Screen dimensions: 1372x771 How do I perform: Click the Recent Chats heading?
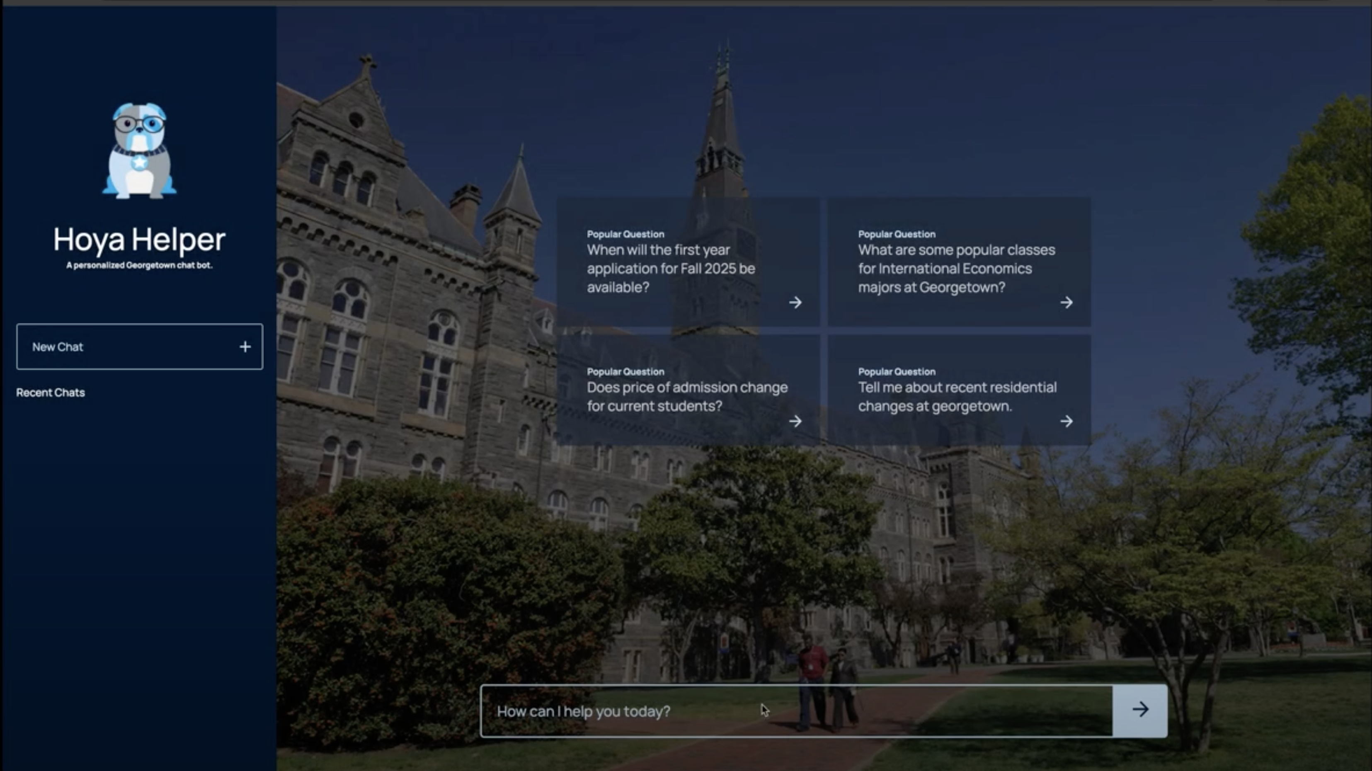click(x=51, y=393)
